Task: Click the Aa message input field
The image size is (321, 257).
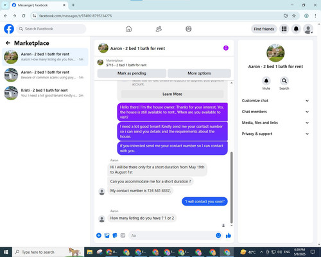Action: coord(172,236)
